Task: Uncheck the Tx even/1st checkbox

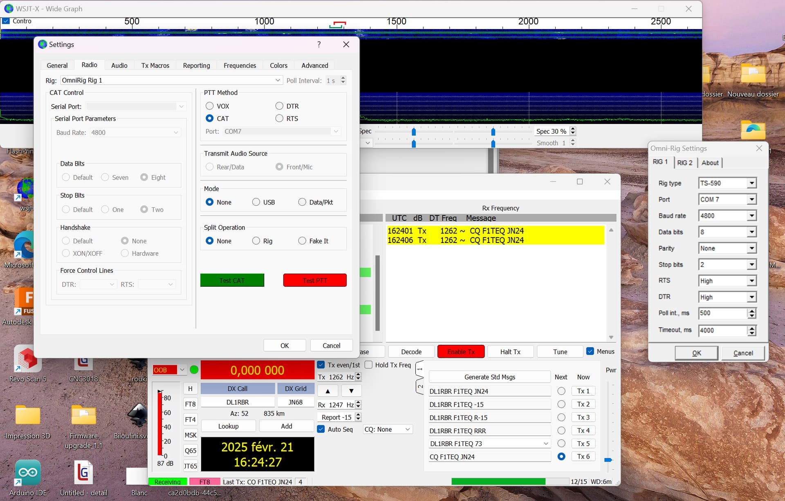Action: point(321,364)
